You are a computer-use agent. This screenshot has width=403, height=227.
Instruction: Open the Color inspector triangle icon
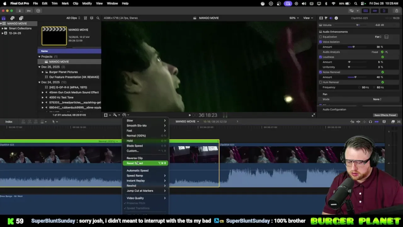[326, 18]
